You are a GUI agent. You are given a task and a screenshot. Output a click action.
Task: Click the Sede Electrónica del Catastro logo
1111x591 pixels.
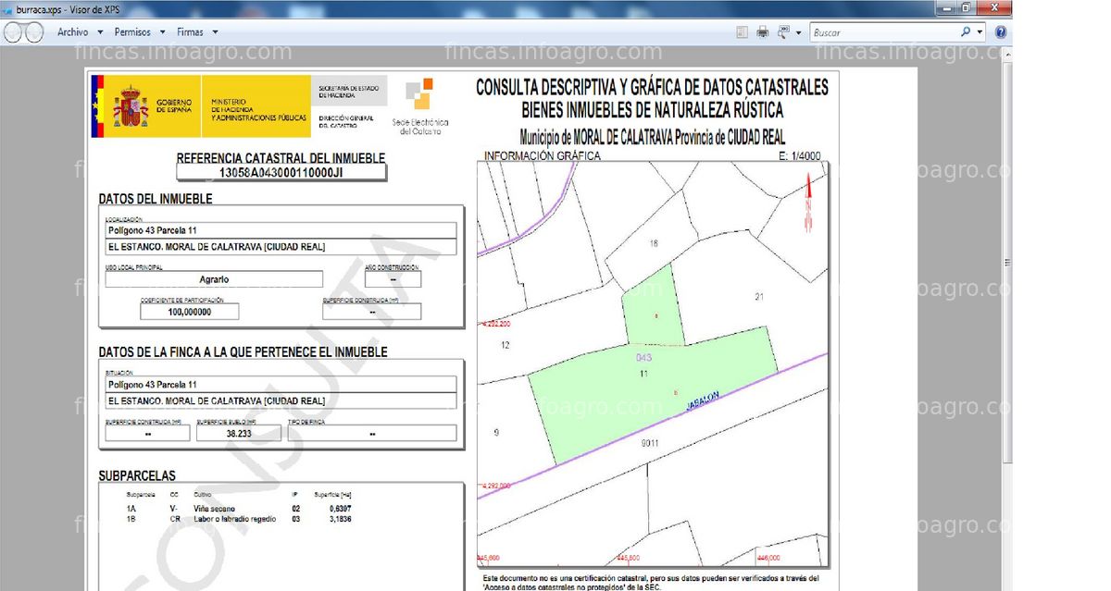(x=419, y=106)
